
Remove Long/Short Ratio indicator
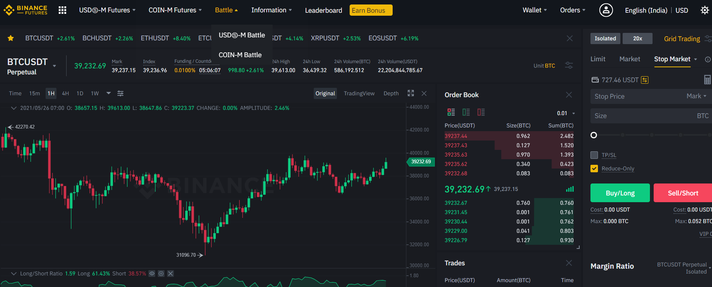(x=171, y=274)
